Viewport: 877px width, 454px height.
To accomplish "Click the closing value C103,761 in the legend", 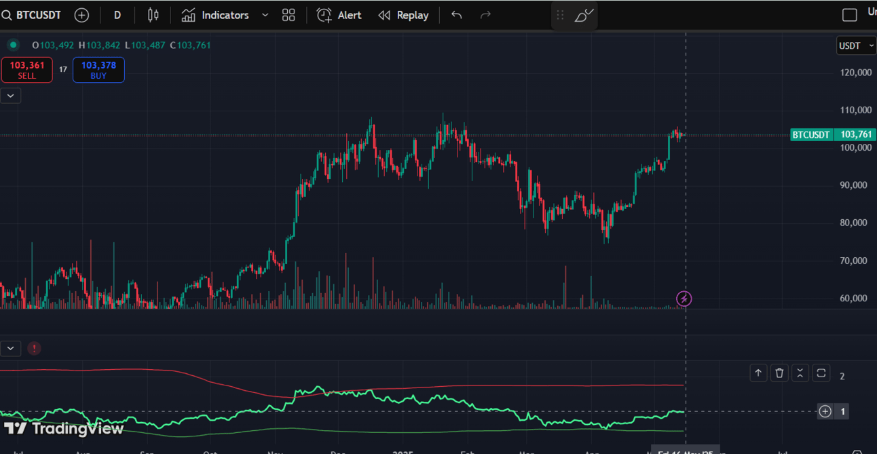I will pyautogui.click(x=190, y=45).
